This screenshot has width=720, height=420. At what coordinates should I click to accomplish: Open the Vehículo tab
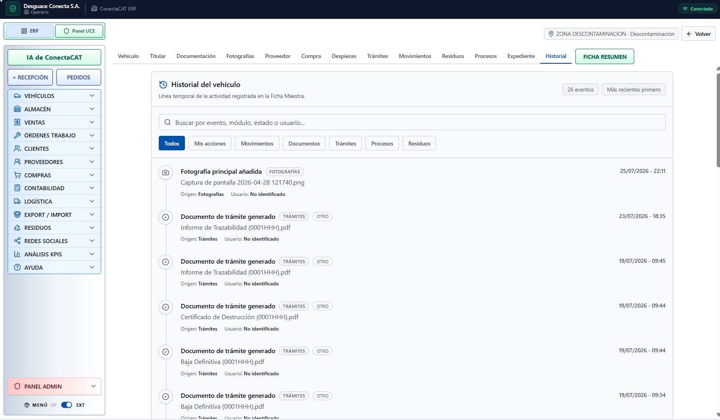128,56
